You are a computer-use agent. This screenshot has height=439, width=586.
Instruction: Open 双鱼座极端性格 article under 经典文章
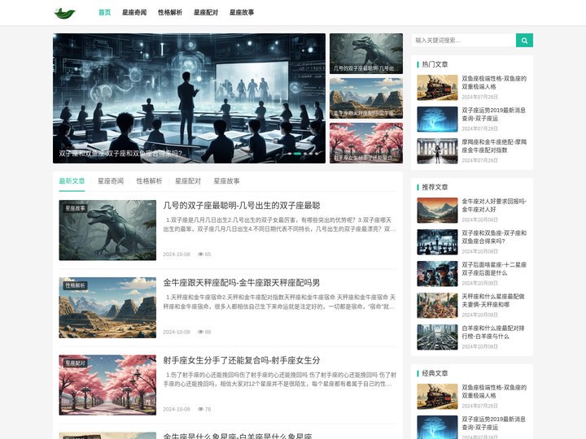point(494,392)
